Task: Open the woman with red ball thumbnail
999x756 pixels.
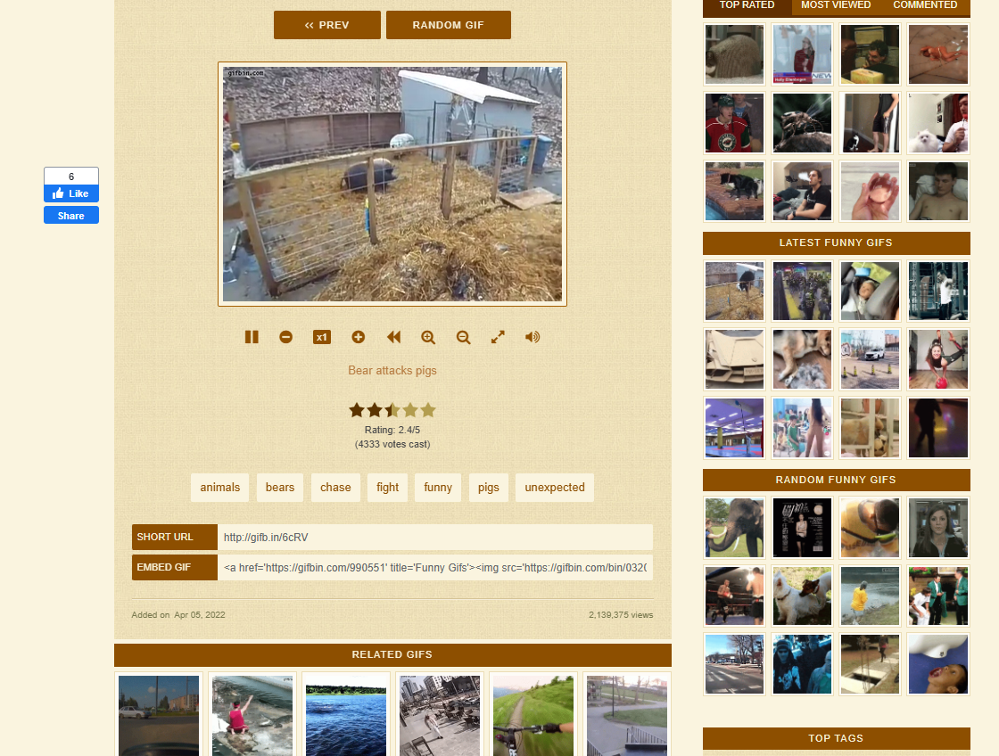Action: coord(937,359)
